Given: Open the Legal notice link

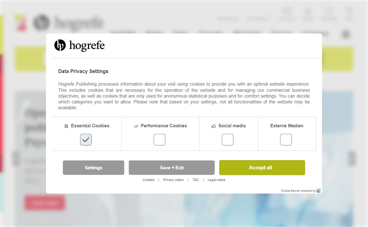Looking at the screenshot, I should [x=217, y=180].
